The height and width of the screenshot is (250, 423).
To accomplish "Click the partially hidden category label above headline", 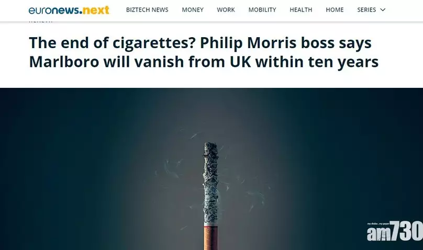I will click(41, 21).
